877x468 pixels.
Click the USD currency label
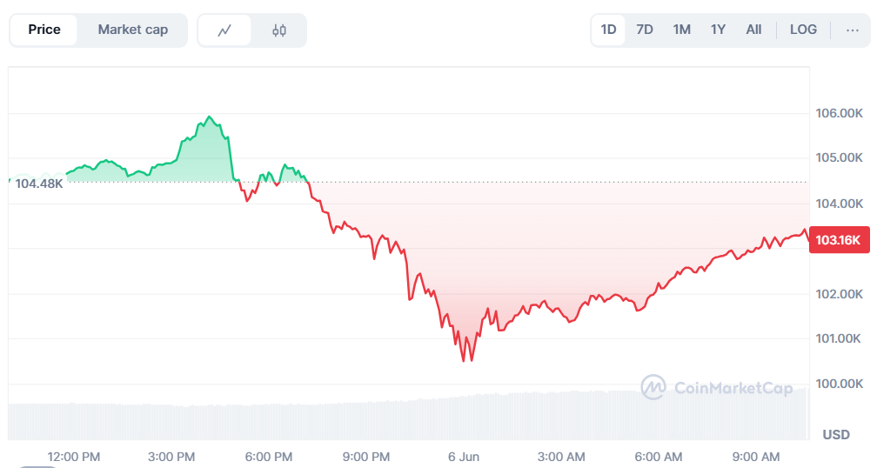pyautogui.click(x=836, y=434)
